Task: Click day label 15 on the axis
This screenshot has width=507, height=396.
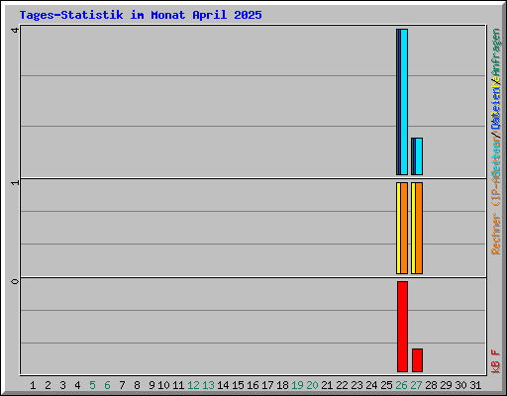Action: (x=238, y=385)
